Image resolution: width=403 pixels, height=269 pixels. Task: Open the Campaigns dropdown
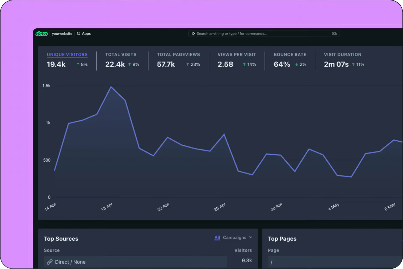pos(237,237)
